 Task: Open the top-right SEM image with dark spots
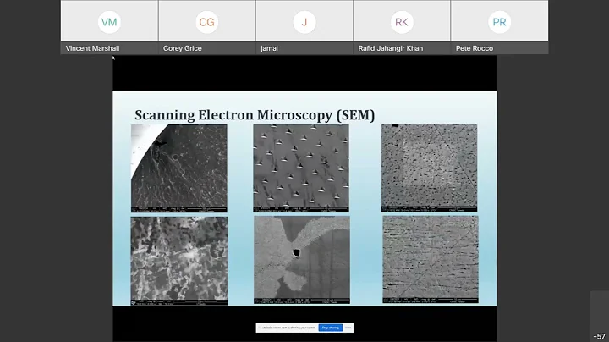(429, 168)
